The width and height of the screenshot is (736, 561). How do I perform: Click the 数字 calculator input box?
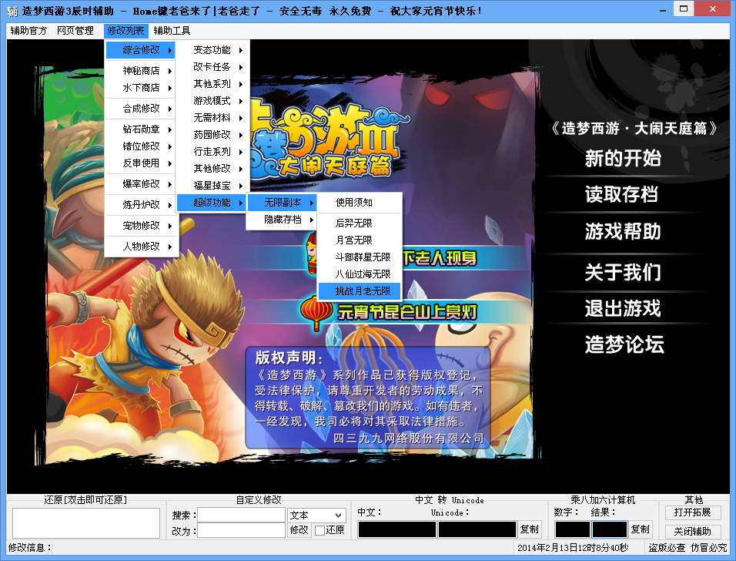point(572,529)
